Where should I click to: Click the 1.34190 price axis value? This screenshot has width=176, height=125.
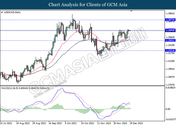[x=170, y=45]
